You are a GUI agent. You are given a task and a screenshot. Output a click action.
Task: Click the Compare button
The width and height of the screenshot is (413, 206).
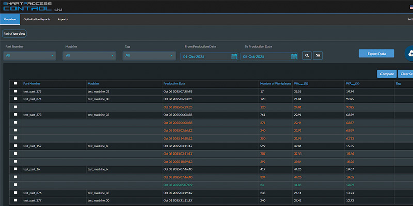pyautogui.click(x=387, y=74)
